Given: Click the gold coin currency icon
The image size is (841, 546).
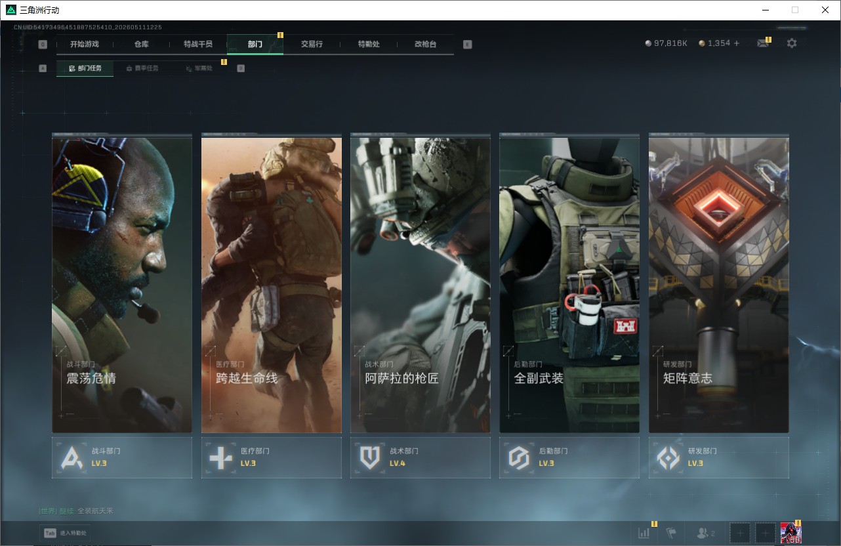Looking at the screenshot, I should click(702, 43).
